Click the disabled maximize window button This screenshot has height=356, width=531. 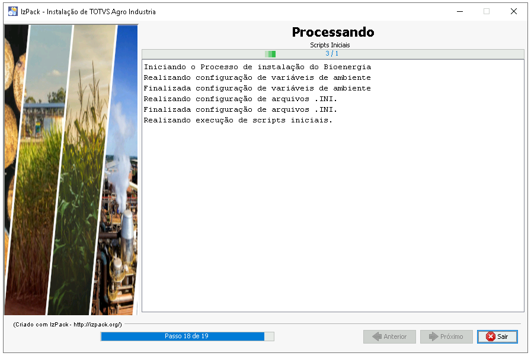[x=487, y=11]
